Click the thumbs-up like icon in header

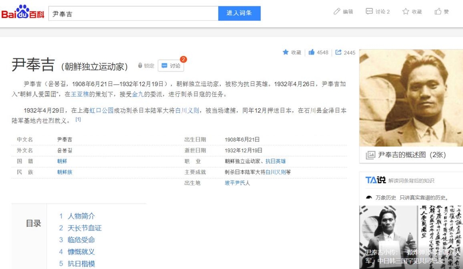point(438,12)
